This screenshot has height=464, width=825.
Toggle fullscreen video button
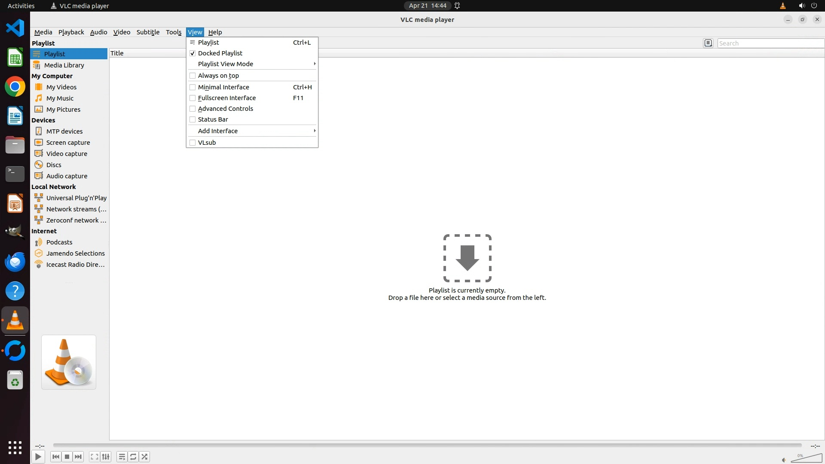95,457
